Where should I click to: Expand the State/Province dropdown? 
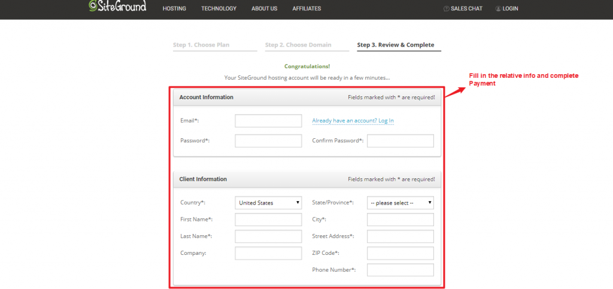click(400, 203)
